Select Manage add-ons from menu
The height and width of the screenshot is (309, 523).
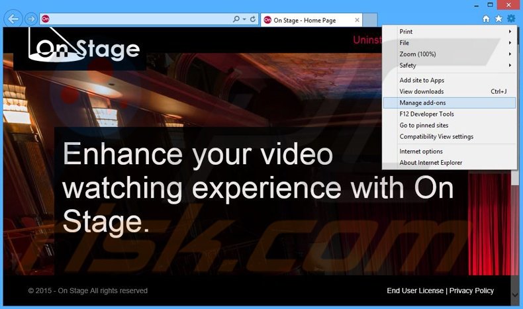450,103
